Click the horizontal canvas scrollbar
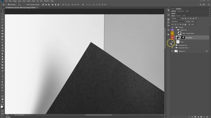 (x=99, y=115)
